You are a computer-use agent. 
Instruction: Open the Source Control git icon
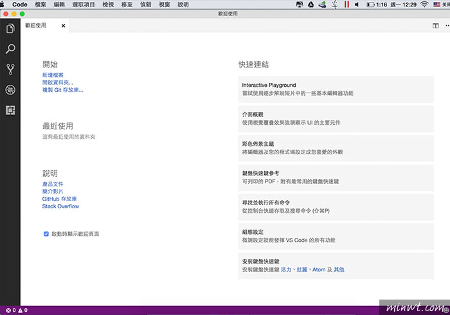coord(10,69)
